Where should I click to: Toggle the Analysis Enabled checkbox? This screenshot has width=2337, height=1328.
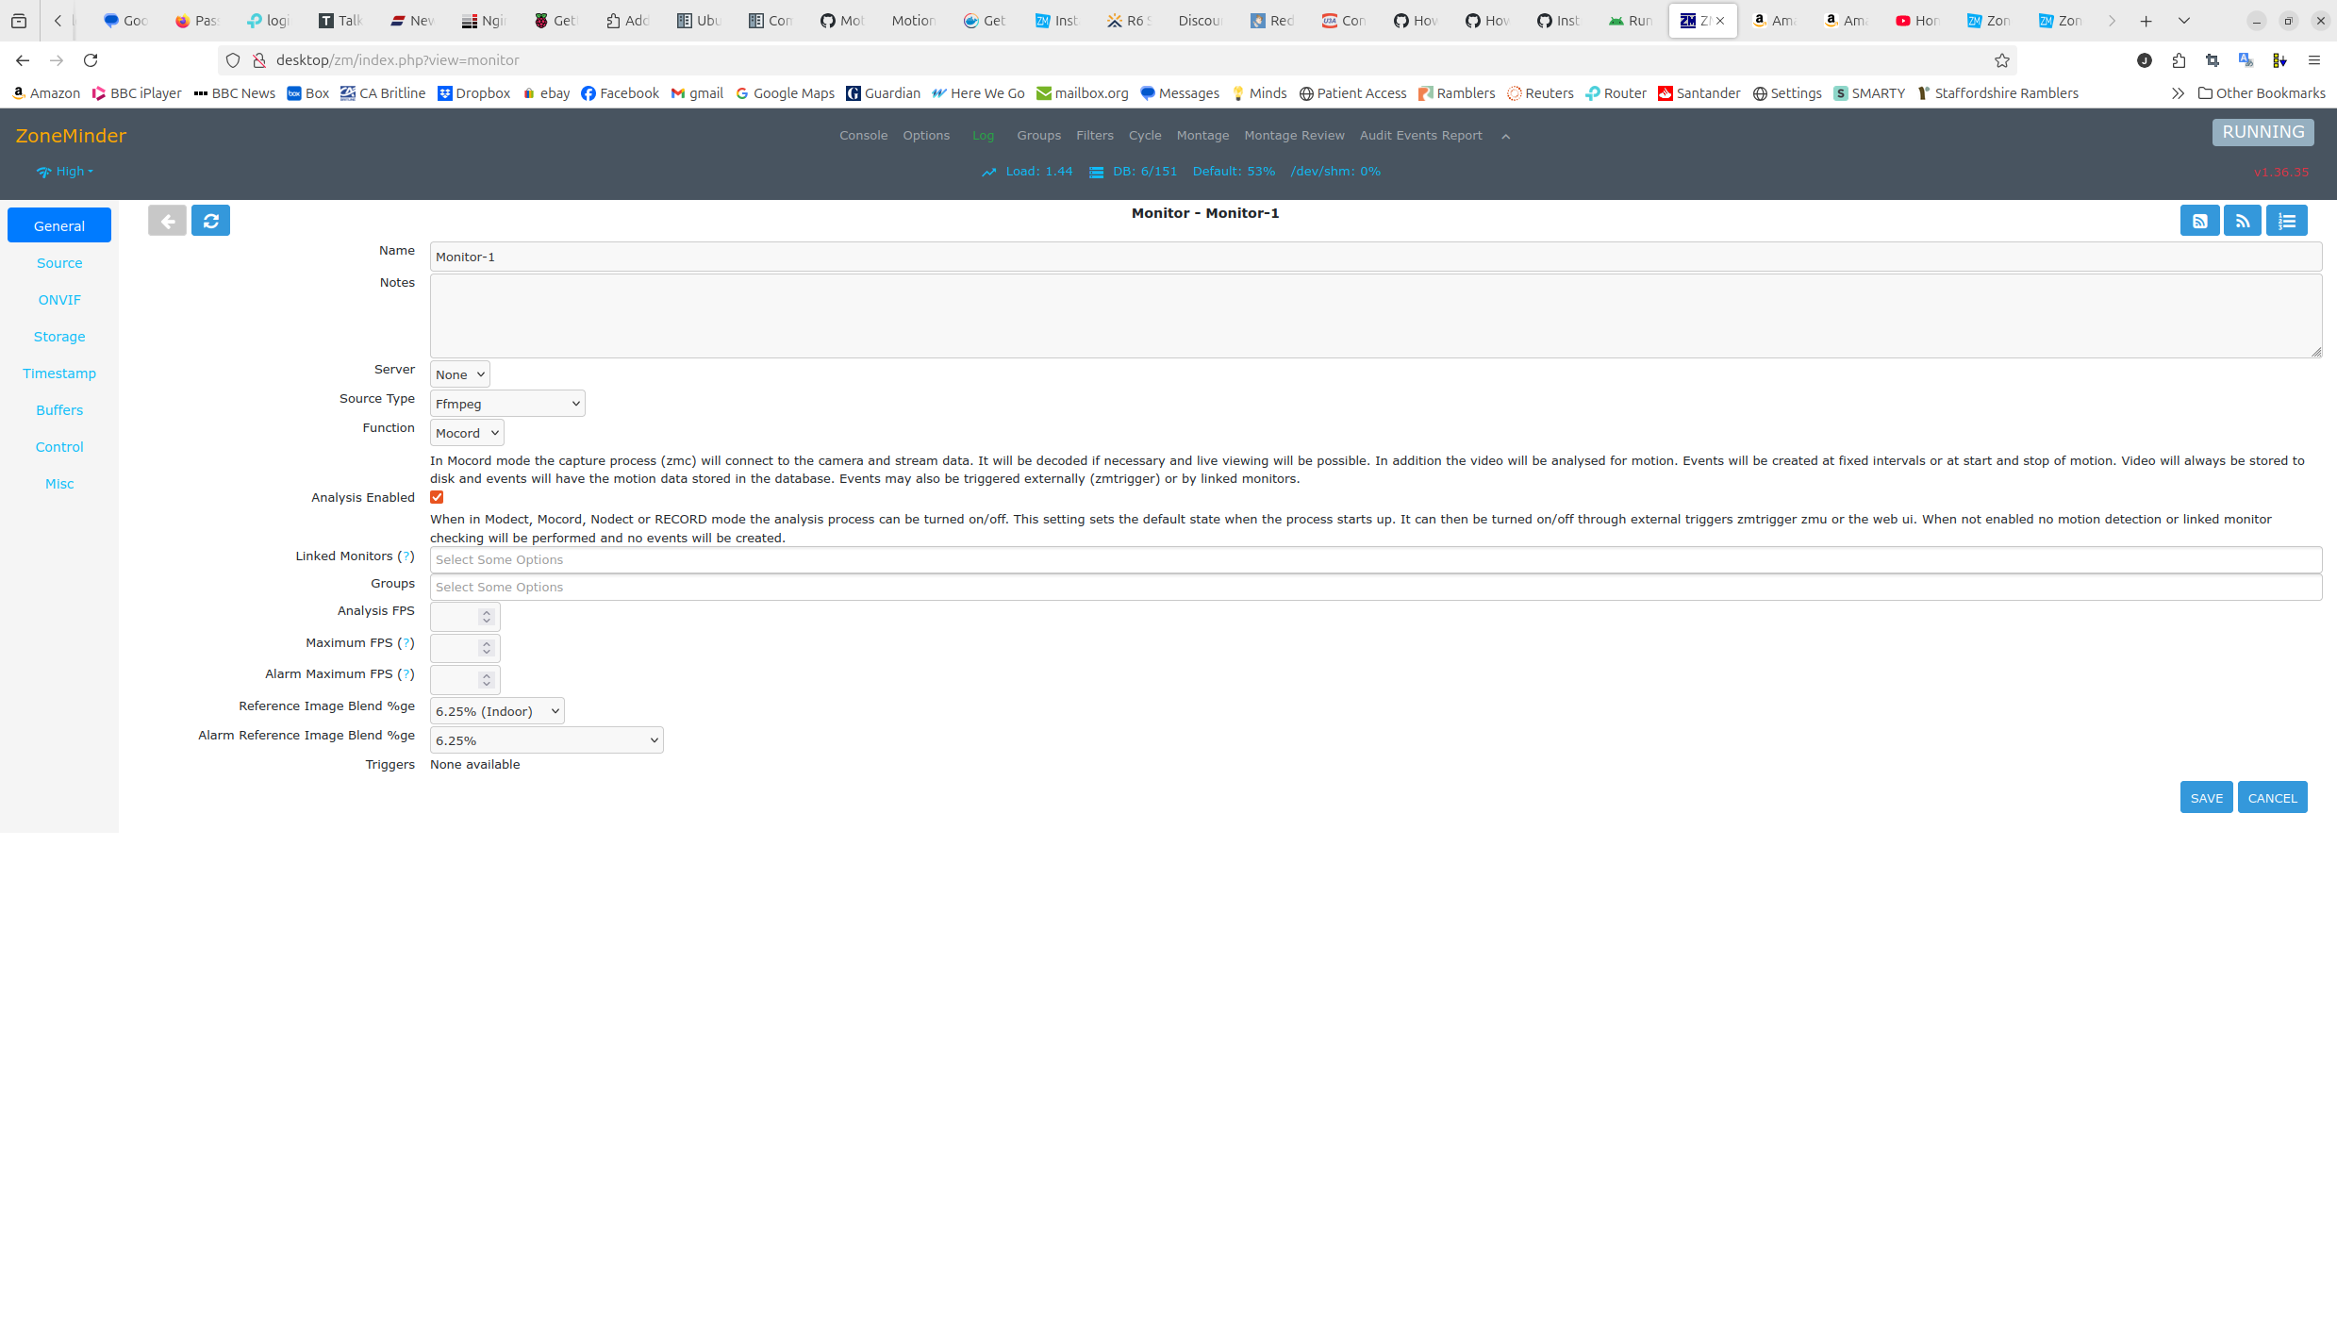click(437, 496)
